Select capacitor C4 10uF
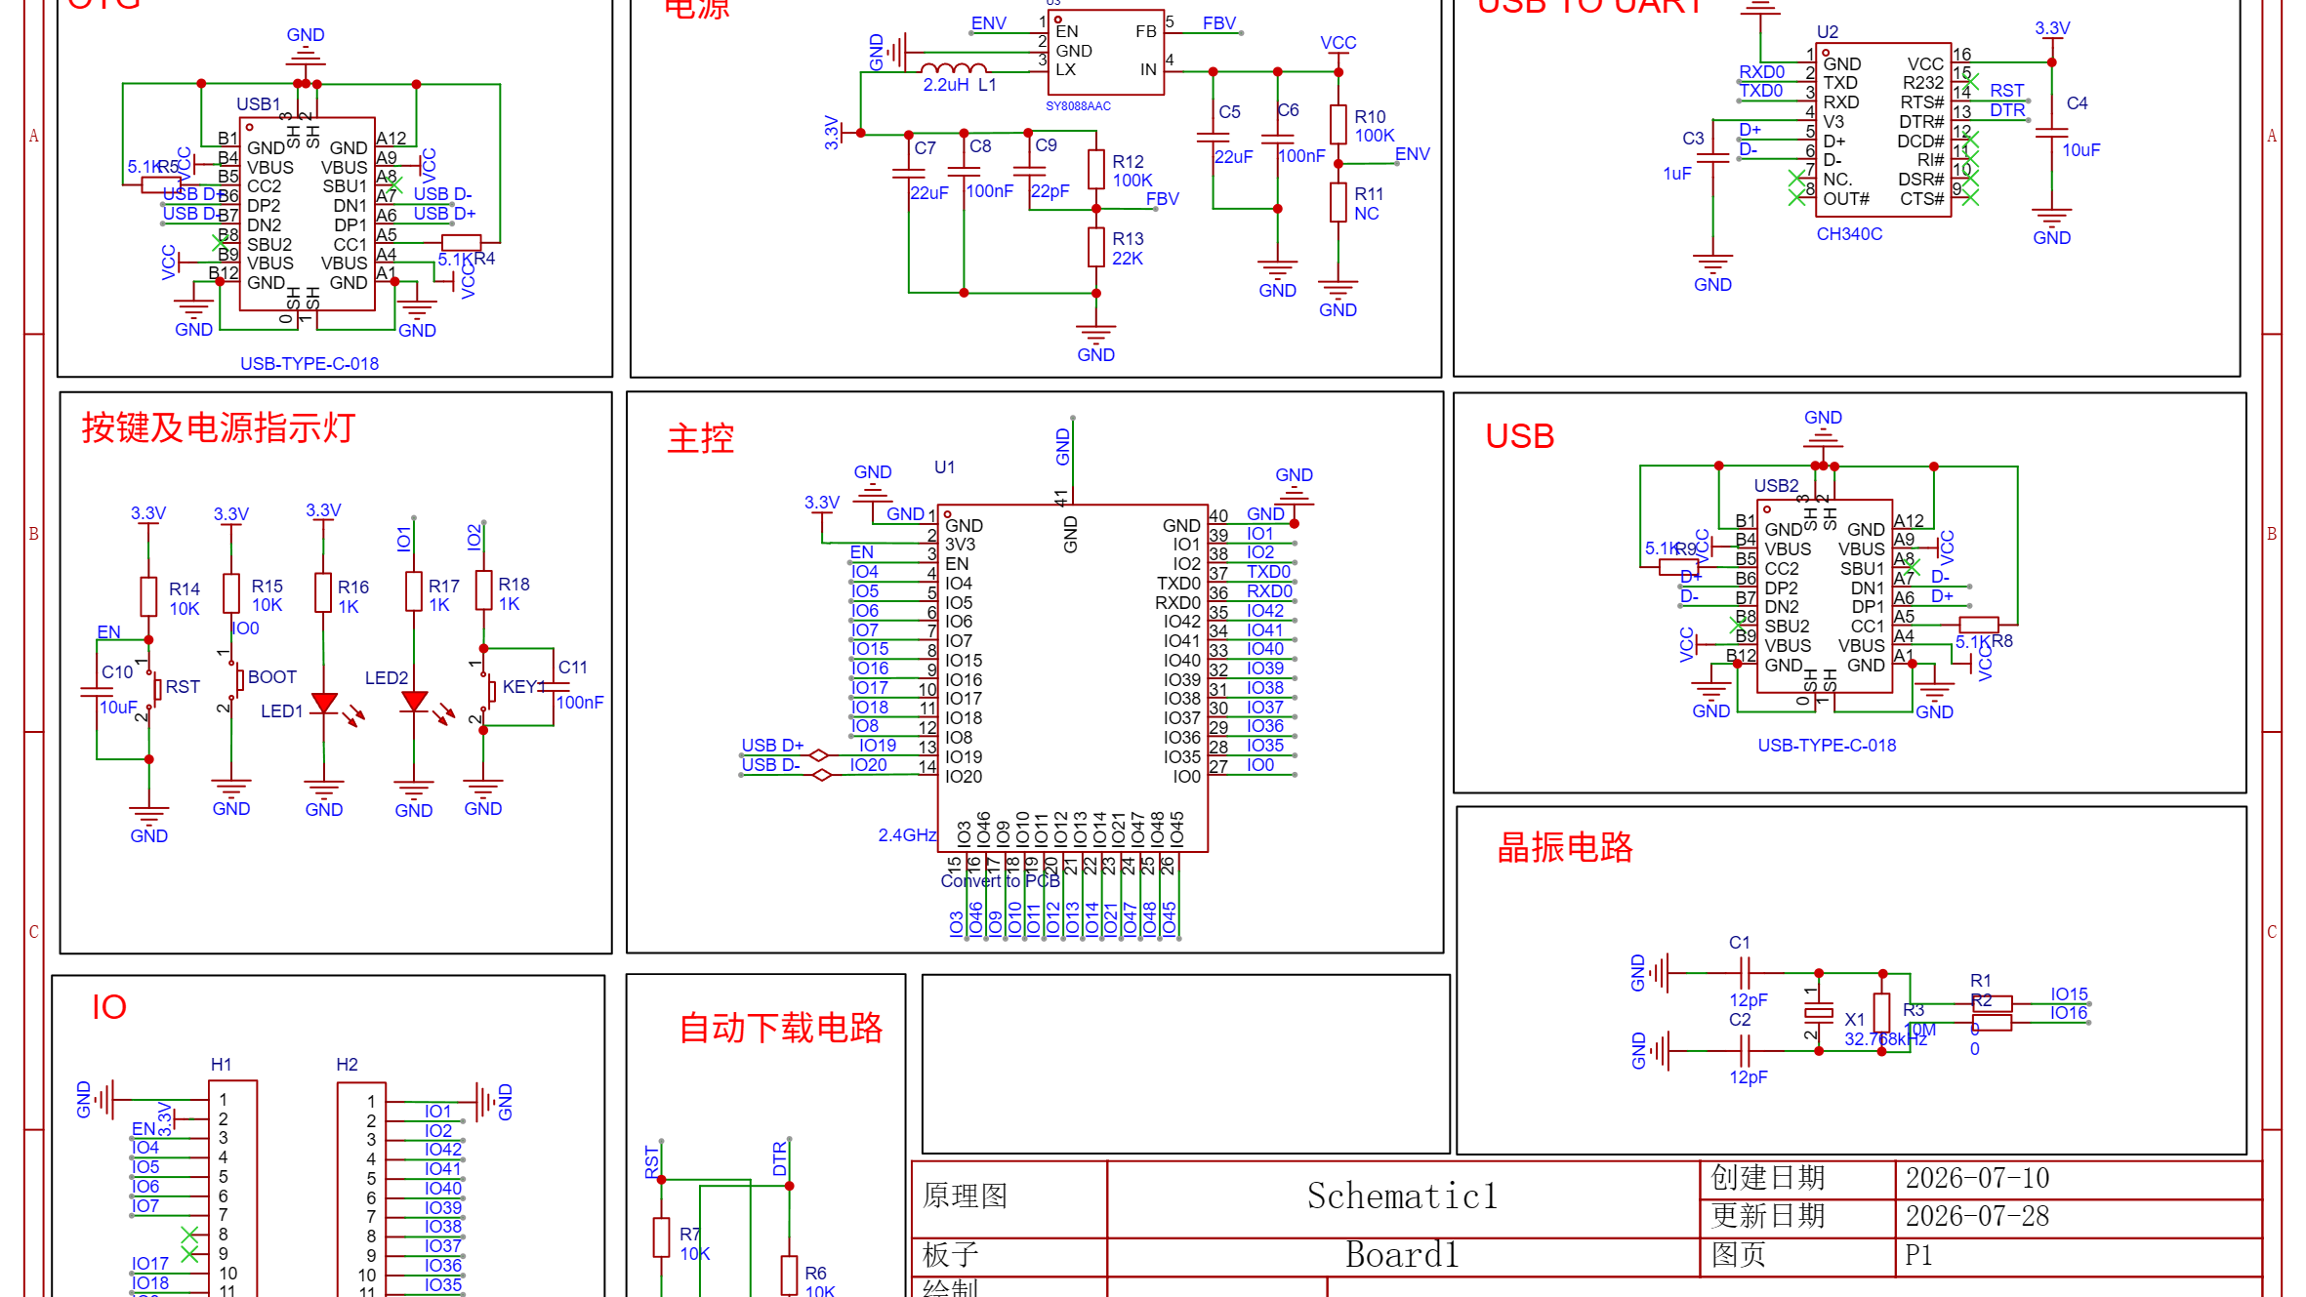Image resolution: width=2306 pixels, height=1297 pixels. [x=2051, y=132]
